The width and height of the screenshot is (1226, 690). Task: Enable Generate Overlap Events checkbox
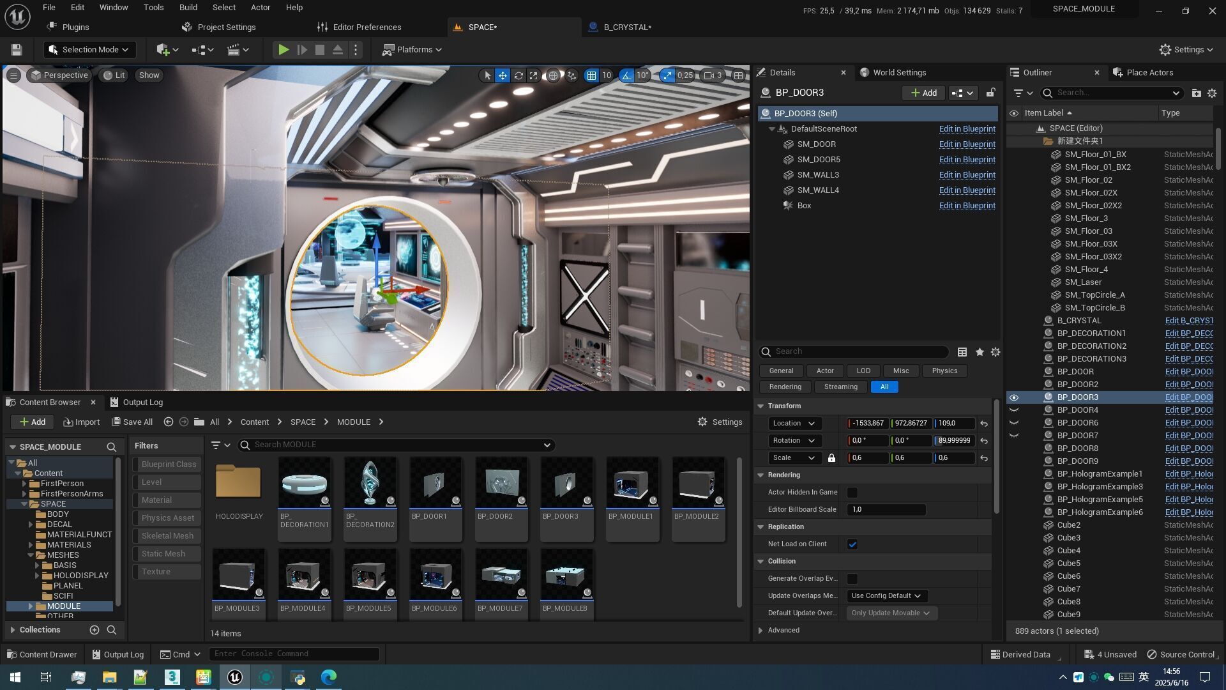(x=852, y=579)
